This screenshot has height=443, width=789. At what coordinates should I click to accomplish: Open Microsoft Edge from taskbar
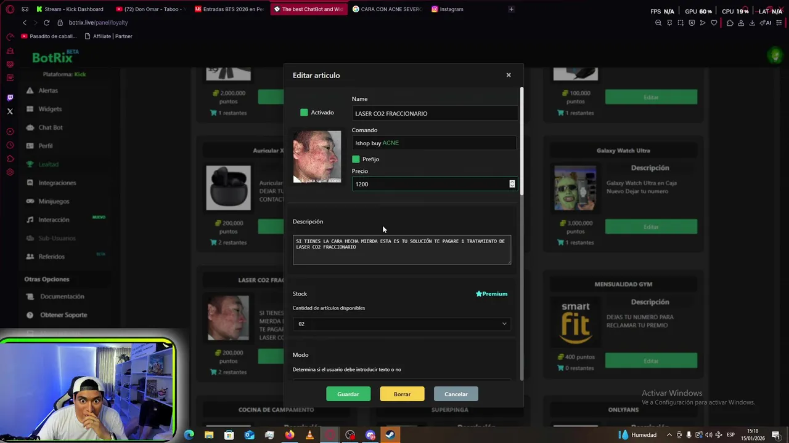tap(189, 435)
